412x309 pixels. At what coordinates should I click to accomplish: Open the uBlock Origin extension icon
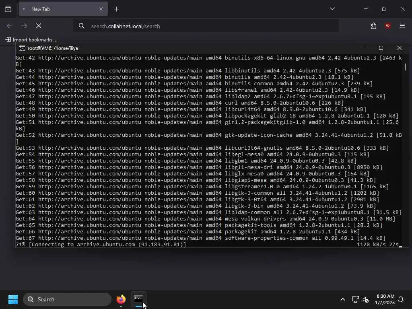388,26
